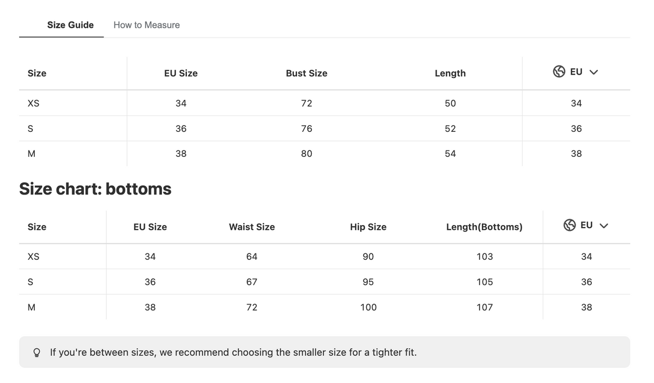Click bust size value 76
654x383 pixels.
point(307,129)
